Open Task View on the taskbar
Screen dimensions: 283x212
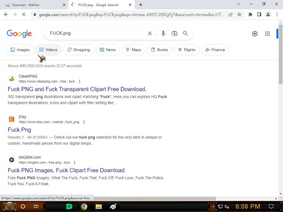point(36,206)
